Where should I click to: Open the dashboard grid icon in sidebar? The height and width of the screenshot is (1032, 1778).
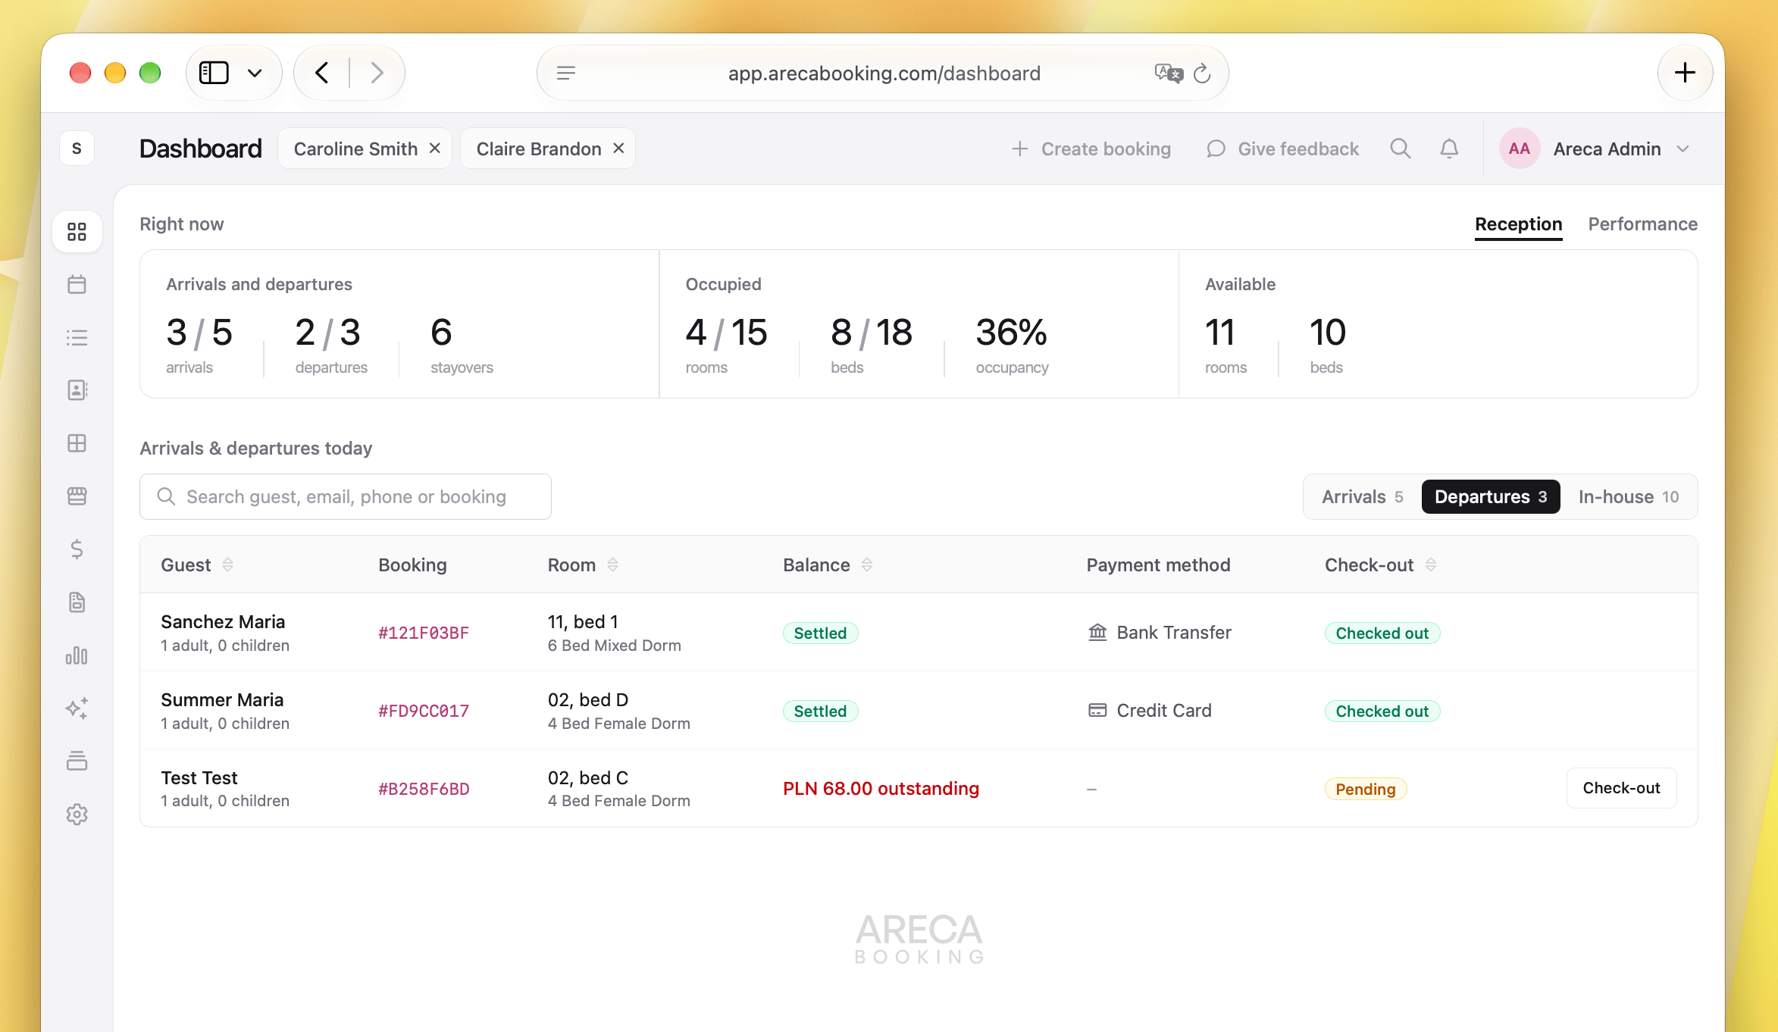(x=77, y=231)
